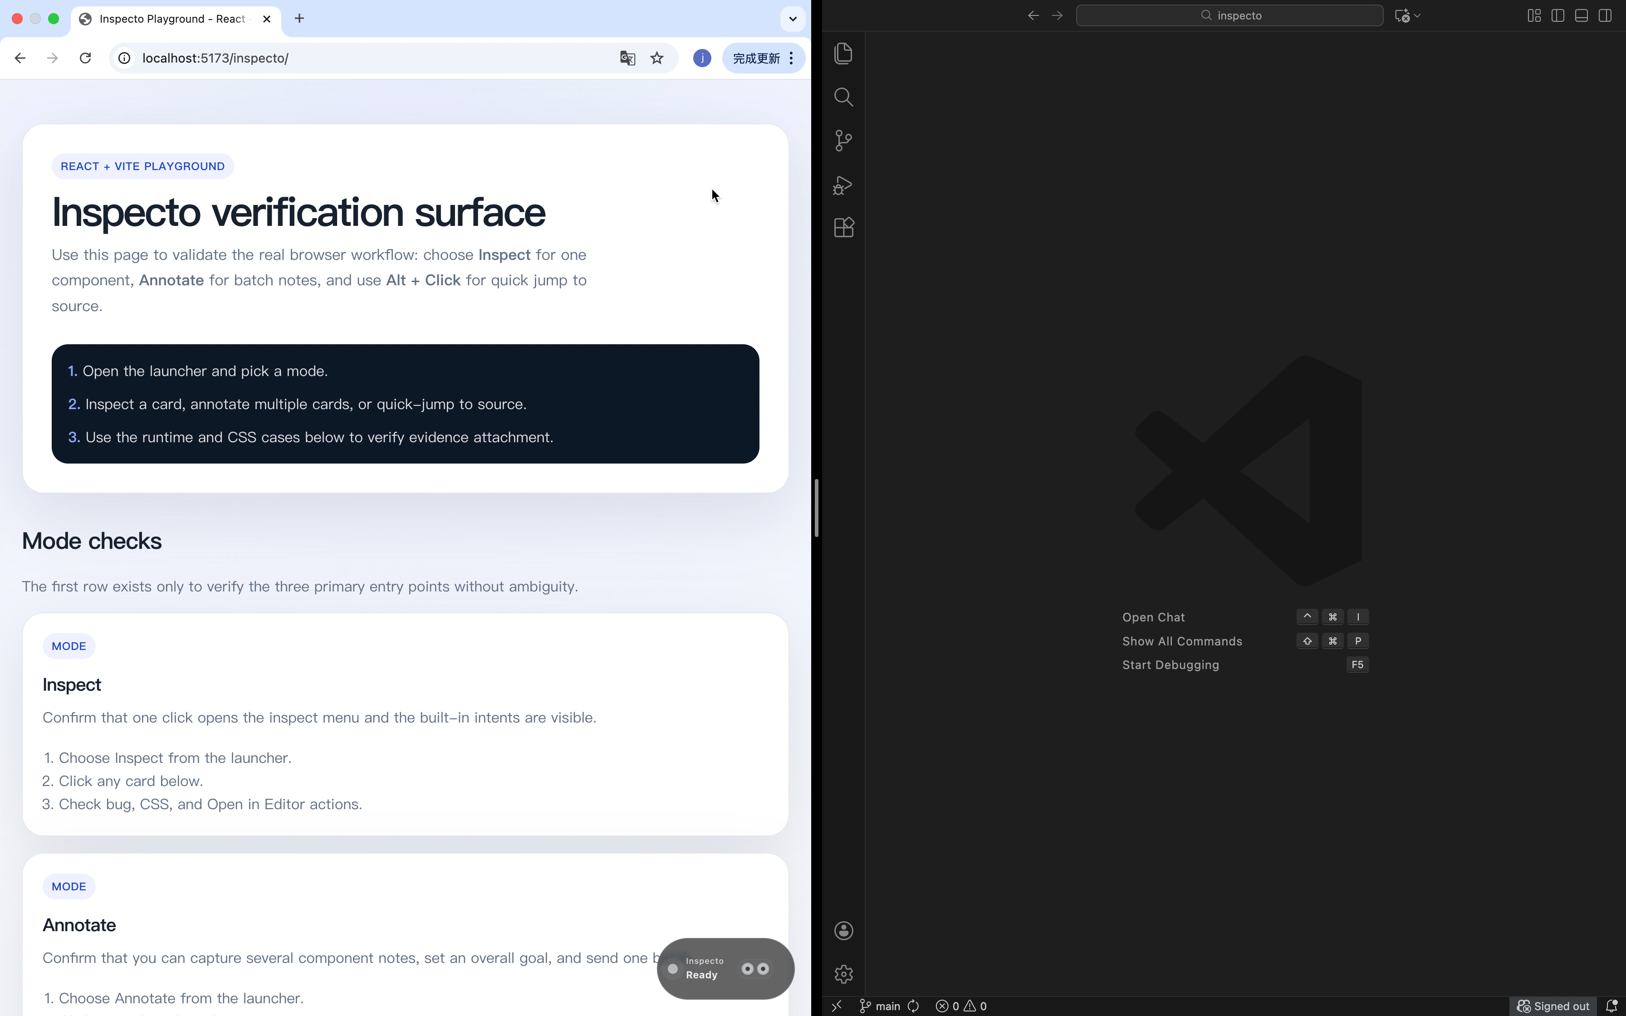Screen dimensions: 1626x1016
Task: Open the Search view in activity bar
Action: point(843,98)
